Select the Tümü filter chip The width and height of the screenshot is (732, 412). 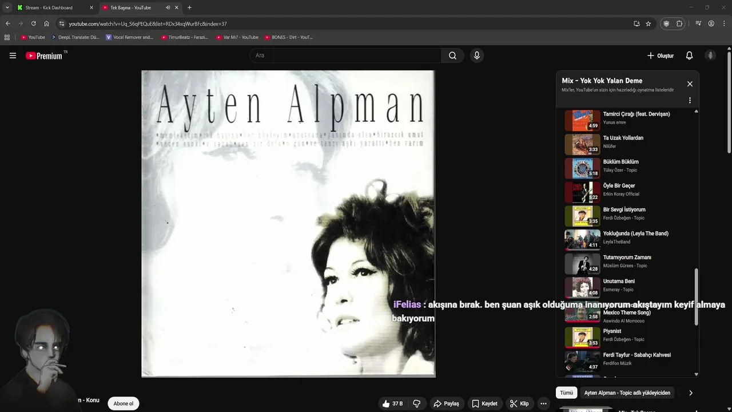click(x=566, y=393)
